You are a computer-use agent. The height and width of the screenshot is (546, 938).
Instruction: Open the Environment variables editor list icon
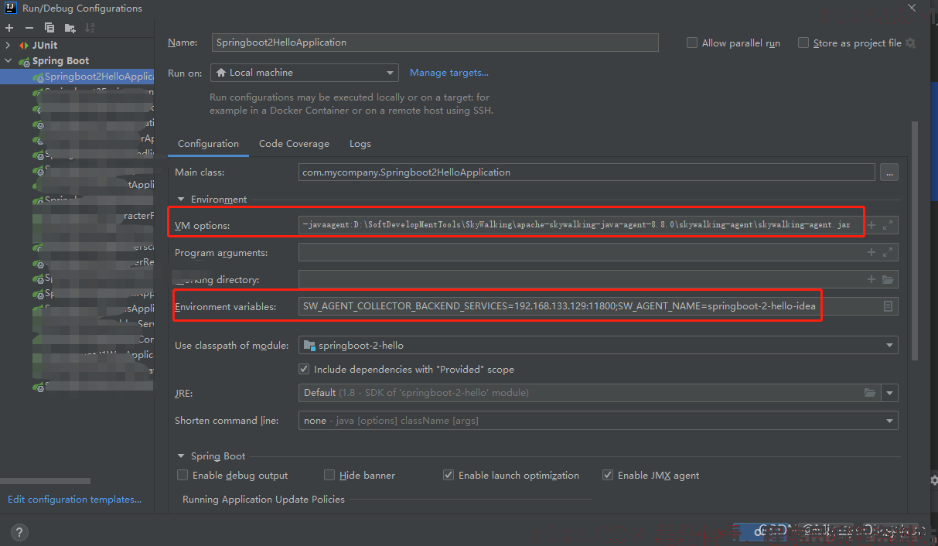(x=888, y=306)
